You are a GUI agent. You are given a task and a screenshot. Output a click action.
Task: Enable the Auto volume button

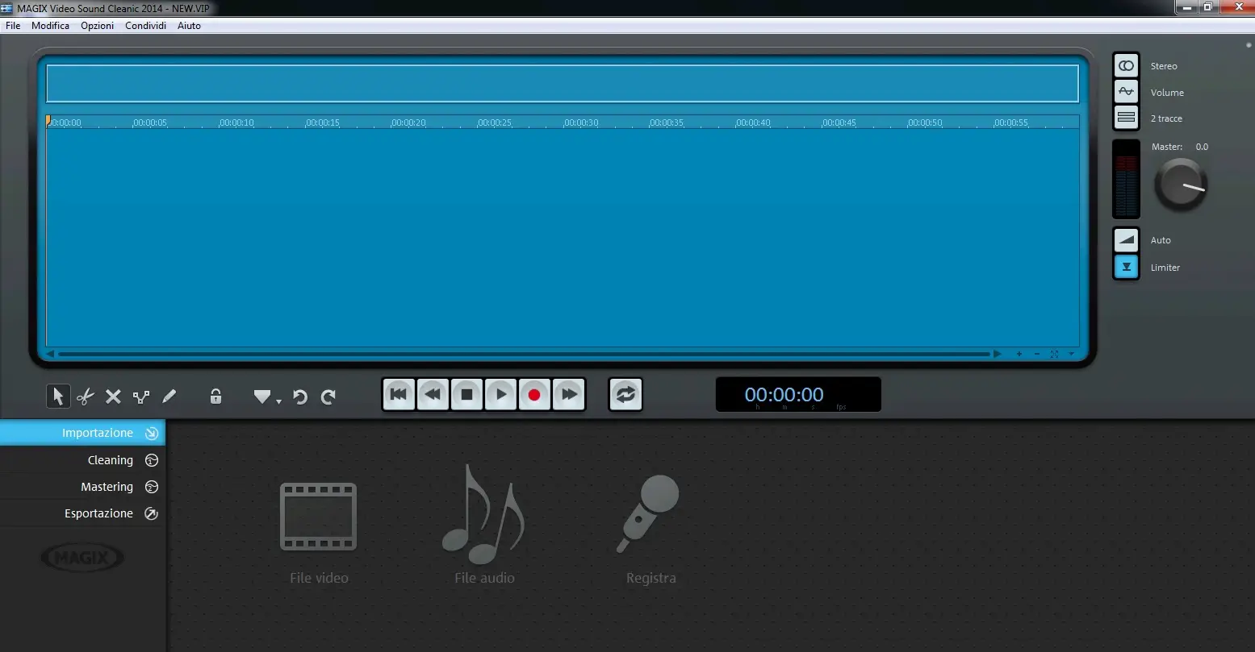[1126, 239]
